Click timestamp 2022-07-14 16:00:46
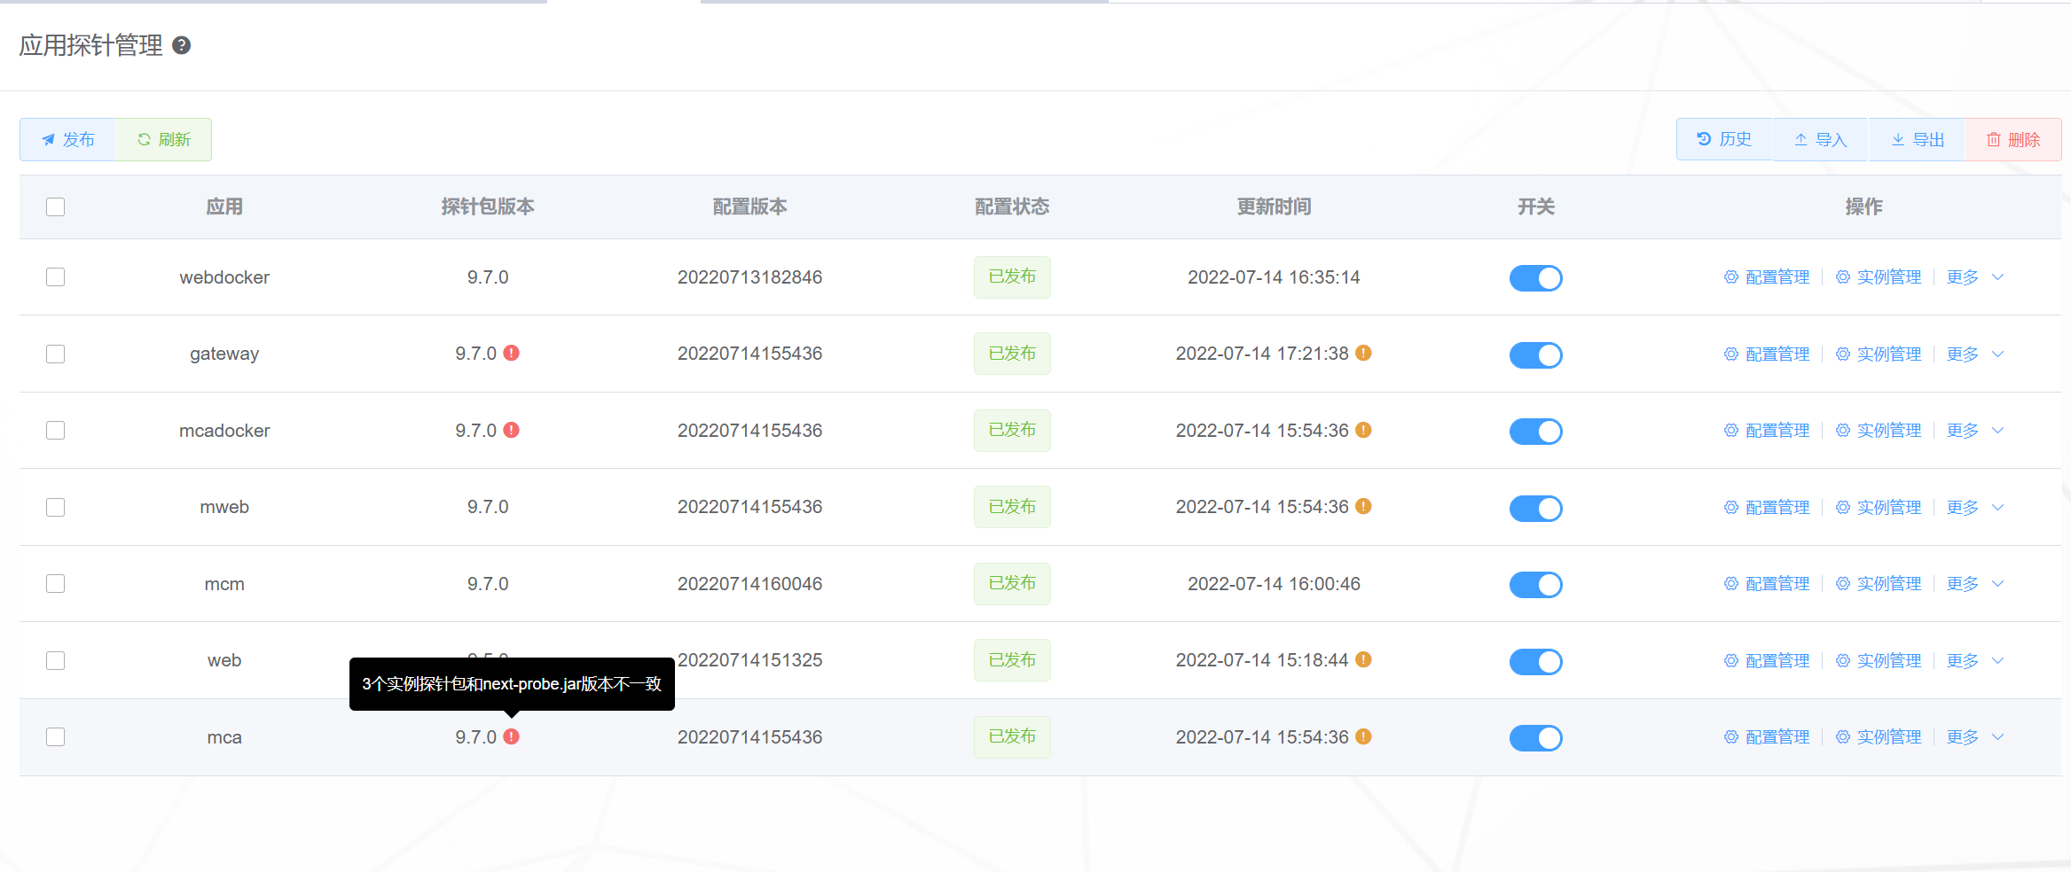 pos(1274,584)
